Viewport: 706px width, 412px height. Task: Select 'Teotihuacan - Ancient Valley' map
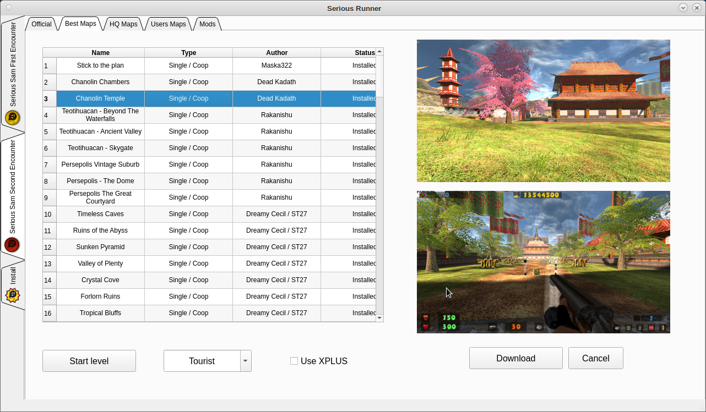tap(101, 131)
